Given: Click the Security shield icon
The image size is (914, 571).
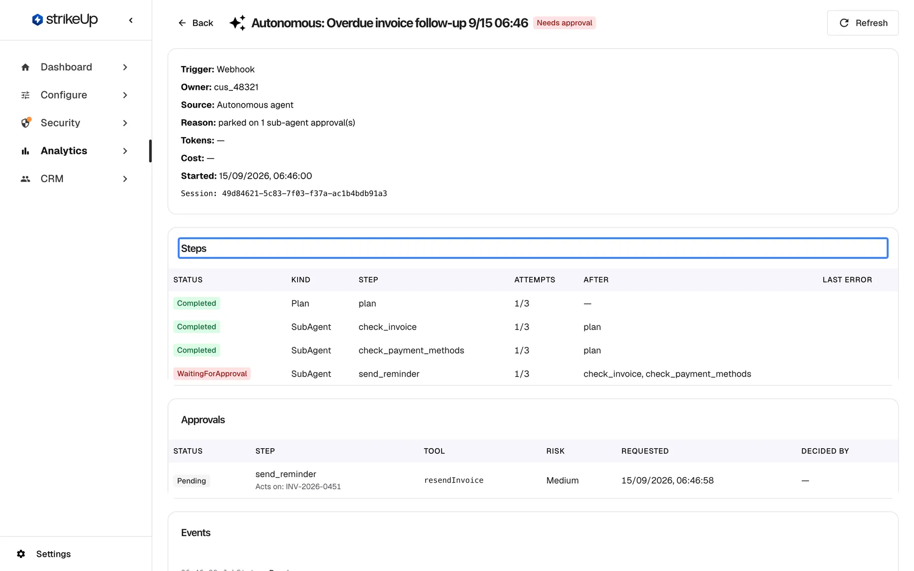Looking at the screenshot, I should [x=25, y=123].
